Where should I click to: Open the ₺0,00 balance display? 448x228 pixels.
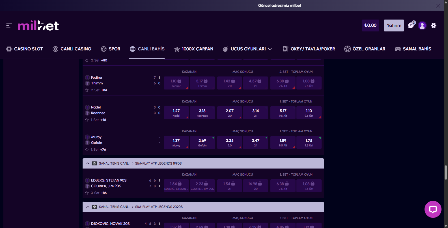(371, 25)
